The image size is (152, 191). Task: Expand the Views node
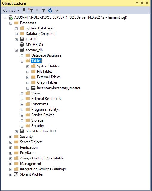(x=22, y=94)
